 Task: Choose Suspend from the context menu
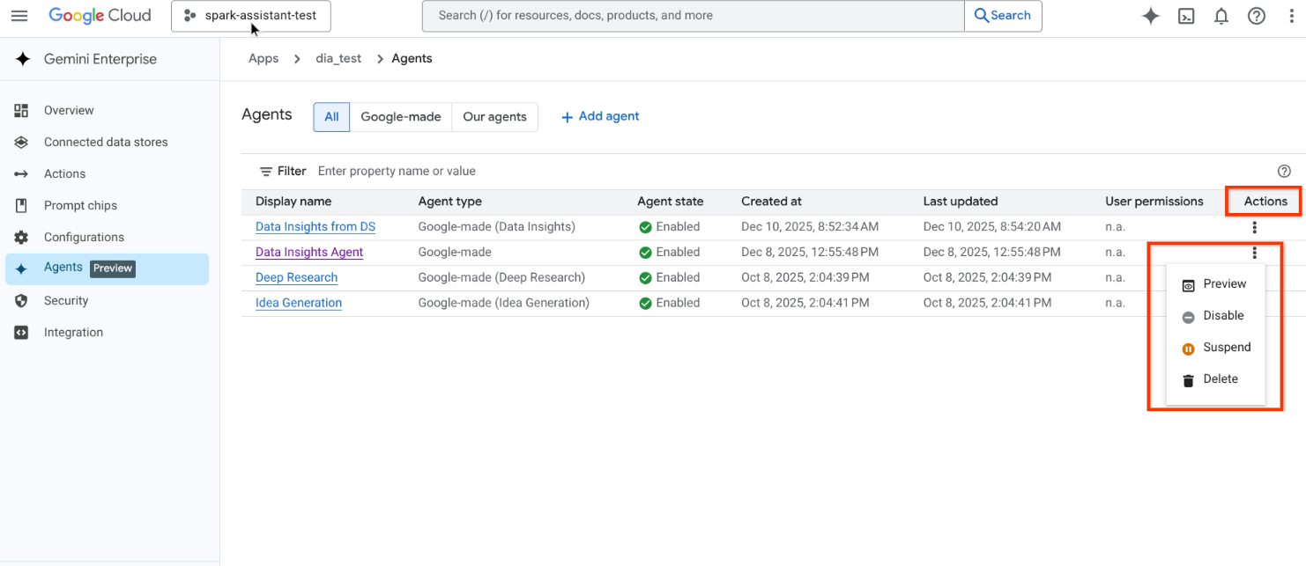point(1226,348)
